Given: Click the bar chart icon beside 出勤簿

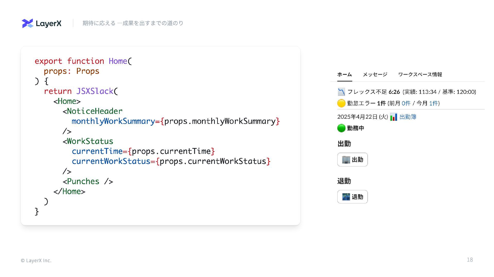Looking at the screenshot, I should (x=393, y=117).
